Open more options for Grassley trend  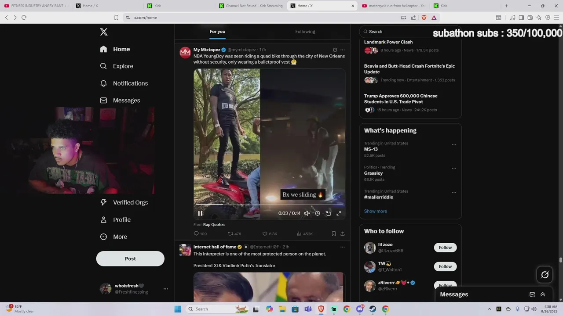454,169
